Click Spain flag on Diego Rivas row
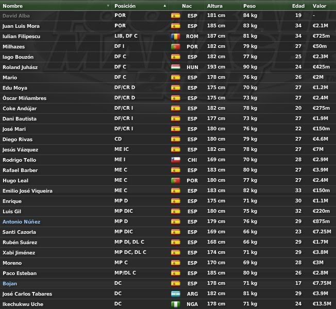336x309 pixels. click(x=176, y=140)
